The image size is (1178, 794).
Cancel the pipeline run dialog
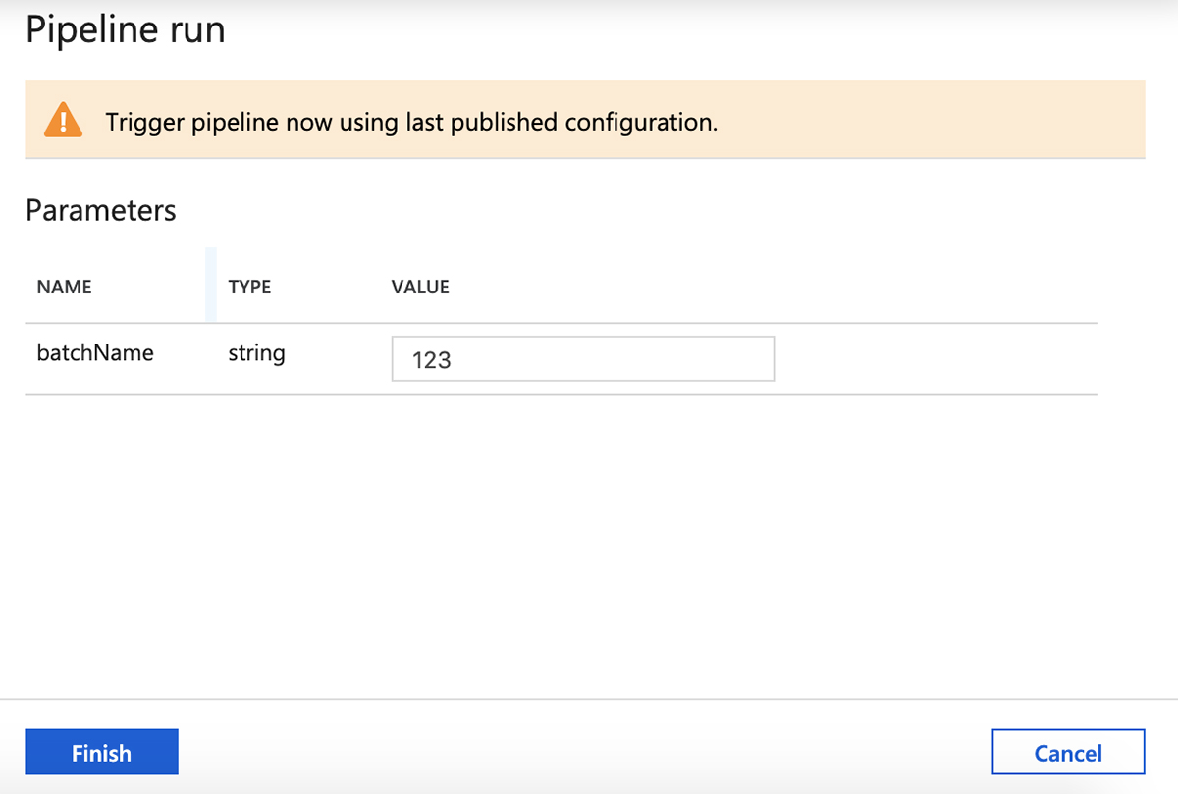pos(1068,753)
